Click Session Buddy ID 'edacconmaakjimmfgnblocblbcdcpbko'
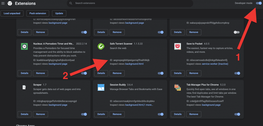Viewport: 263px width, 126px height. (134, 101)
